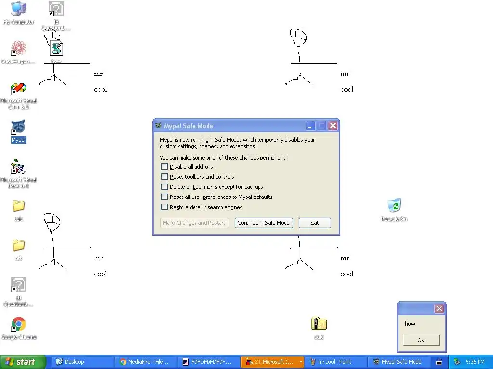Select the DataWagon desktop shortcut icon
This screenshot has width=493, height=369.
pos(19,49)
